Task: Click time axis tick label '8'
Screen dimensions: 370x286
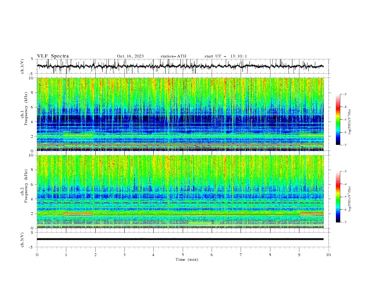Action: (270, 255)
